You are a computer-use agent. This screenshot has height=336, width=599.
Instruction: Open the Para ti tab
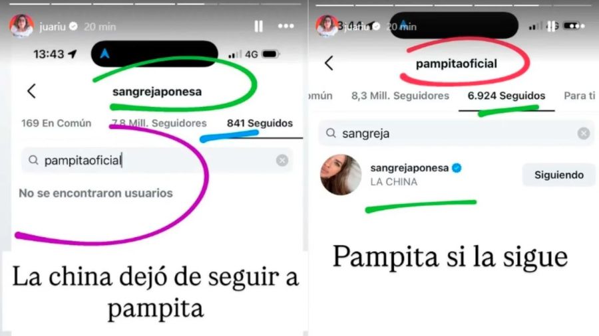tap(580, 96)
